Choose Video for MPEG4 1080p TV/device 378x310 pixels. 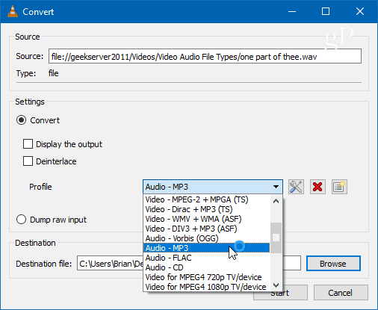pos(206,287)
